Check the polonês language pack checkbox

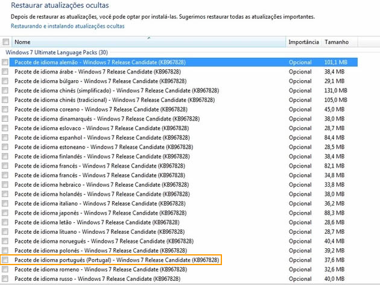click(x=5, y=251)
